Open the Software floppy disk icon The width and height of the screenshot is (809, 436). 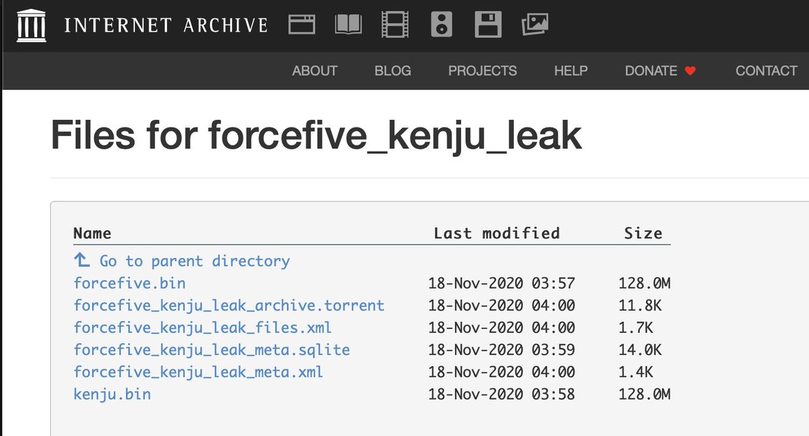tap(488, 25)
